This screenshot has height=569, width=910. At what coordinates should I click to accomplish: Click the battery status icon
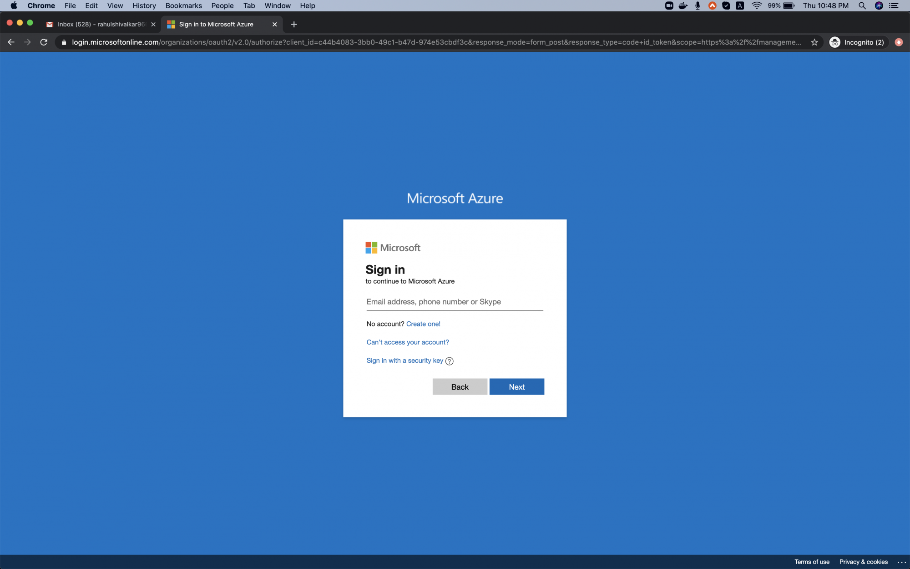[789, 6]
